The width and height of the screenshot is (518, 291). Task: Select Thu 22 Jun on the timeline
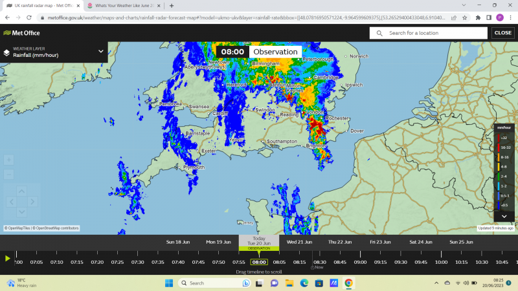(x=340, y=242)
